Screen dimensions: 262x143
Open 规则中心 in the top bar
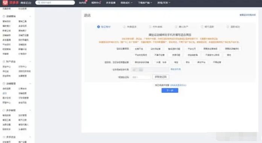[96, 3]
